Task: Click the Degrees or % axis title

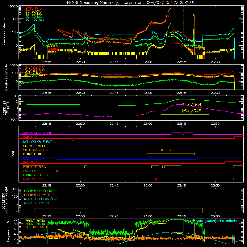Action: click(x=8, y=231)
